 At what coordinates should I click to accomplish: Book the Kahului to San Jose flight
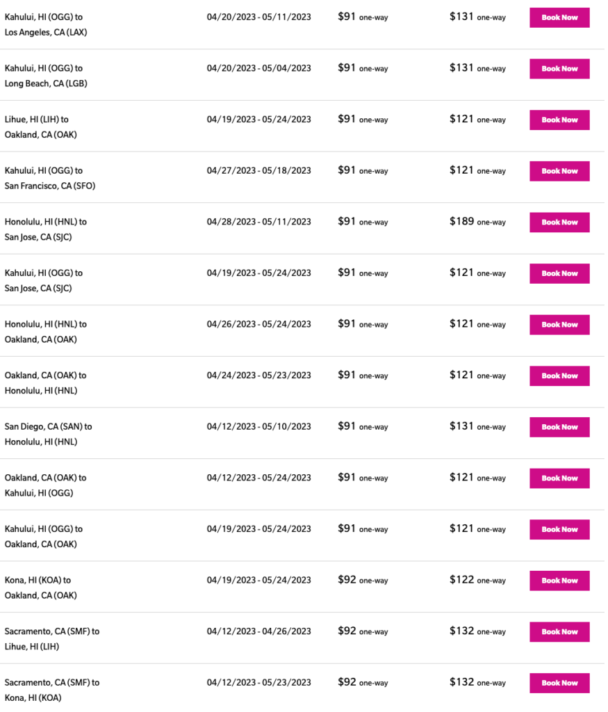click(559, 273)
